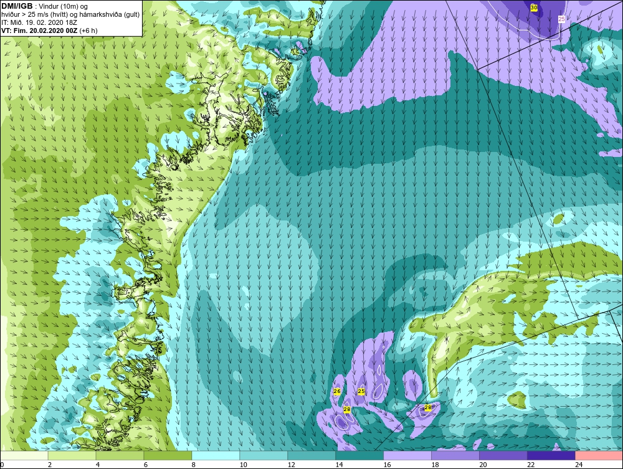This screenshot has height=469, width=623.
Task: Click the white-boxed 25 gust contour label
Action: coord(561,19)
